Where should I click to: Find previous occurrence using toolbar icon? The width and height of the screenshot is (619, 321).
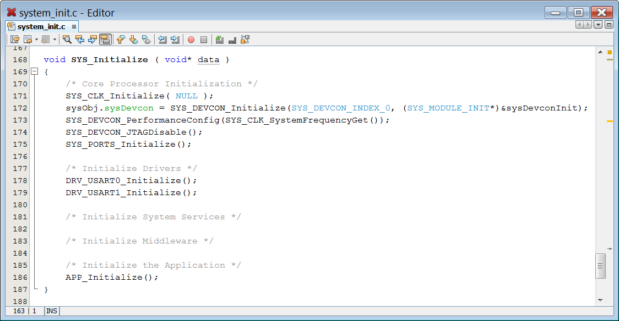coord(80,39)
